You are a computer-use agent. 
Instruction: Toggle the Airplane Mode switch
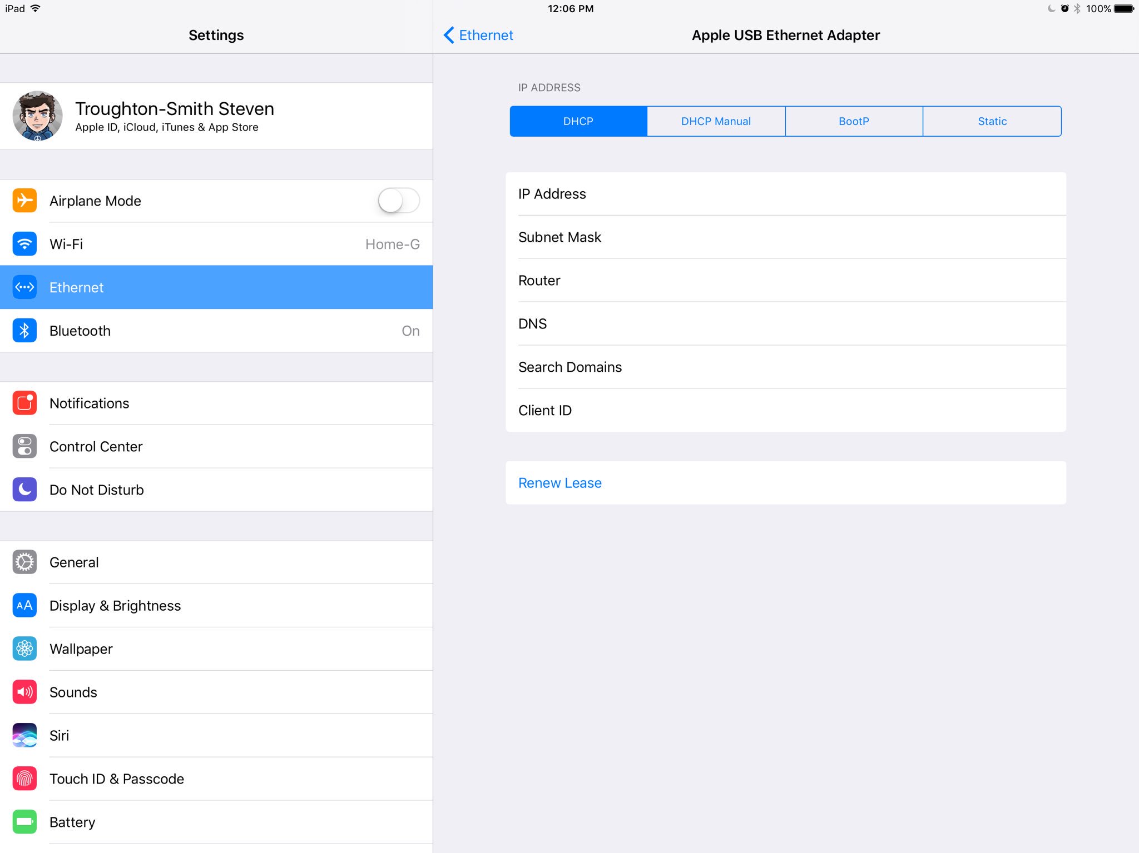pos(398,201)
